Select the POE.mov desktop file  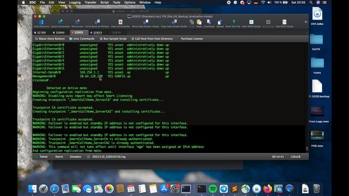coord(317,138)
